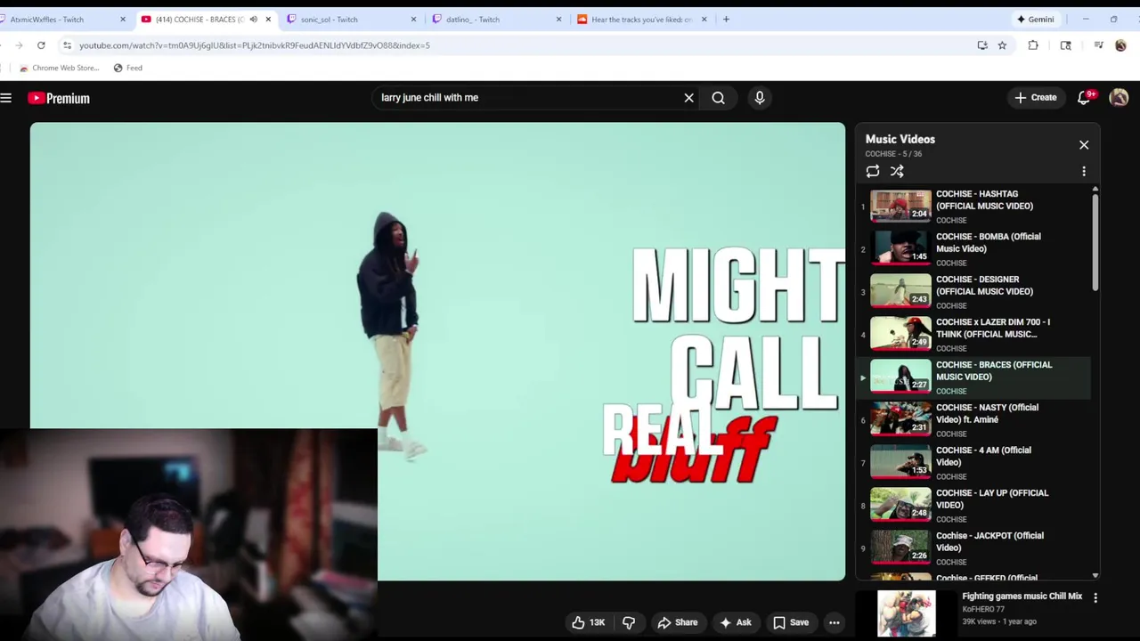1140x641 pixels.
Task: Close the datlino_ Twitch tab
Action: (x=559, y=19)
